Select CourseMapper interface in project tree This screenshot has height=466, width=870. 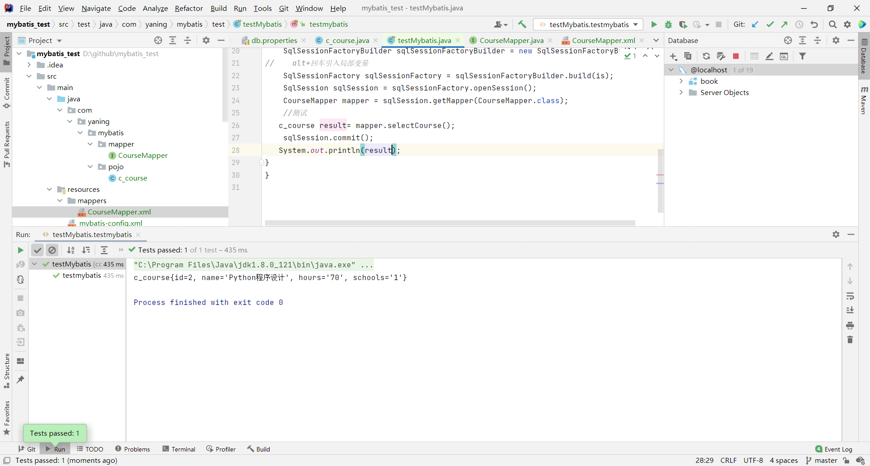point(138,155)
